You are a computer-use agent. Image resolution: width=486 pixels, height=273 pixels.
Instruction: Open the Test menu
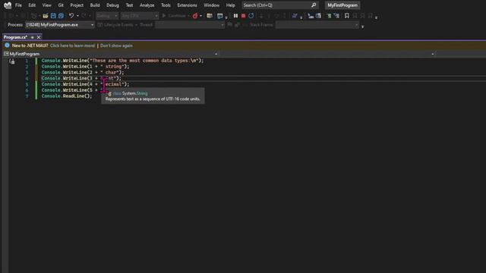pos(129,5)
